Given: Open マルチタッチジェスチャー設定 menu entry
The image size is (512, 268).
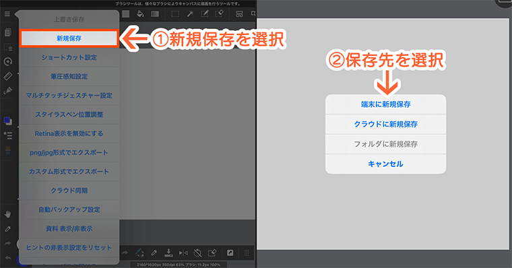Looking at the screenshot, I should pos(69,96).
